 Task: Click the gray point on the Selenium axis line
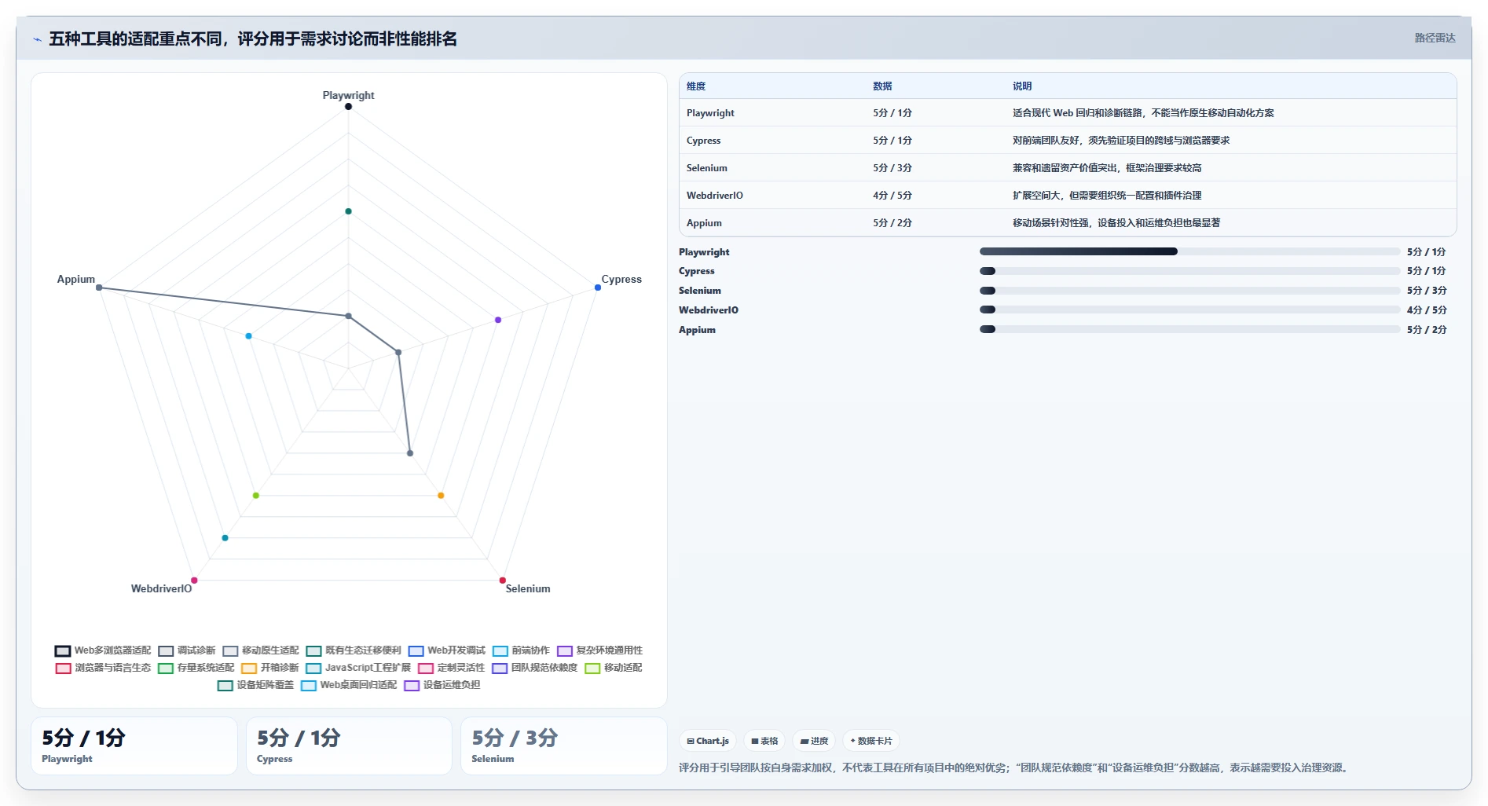pos(410,453)
